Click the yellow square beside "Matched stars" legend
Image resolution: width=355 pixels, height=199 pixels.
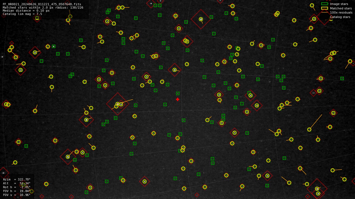pyautogui.click(x=324, y=8)
